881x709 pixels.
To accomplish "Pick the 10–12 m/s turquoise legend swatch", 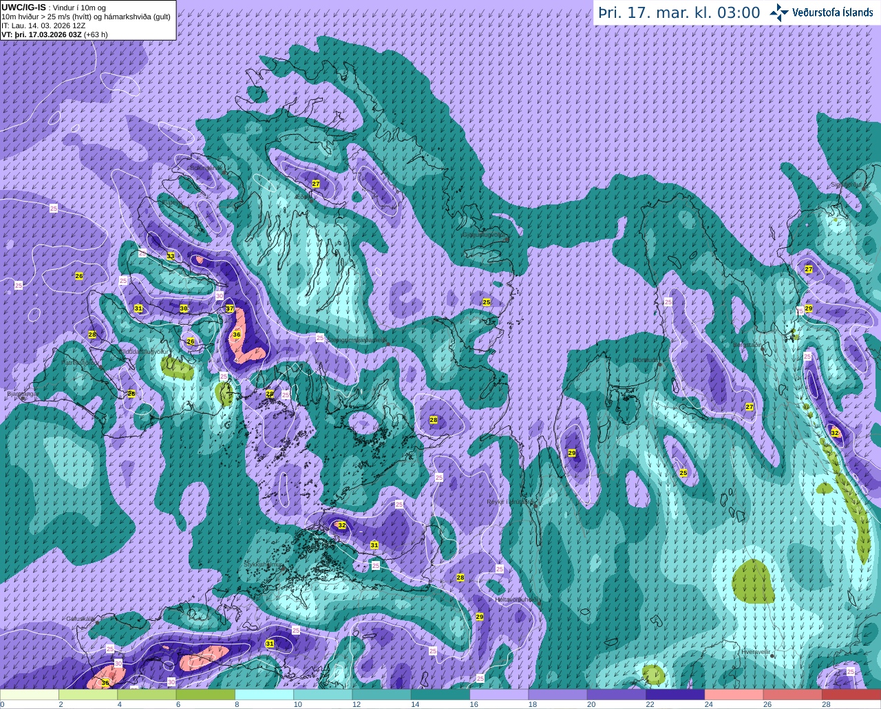I will click(323, 695).
